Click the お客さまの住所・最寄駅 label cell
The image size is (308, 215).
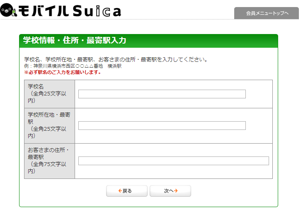[49, 161]
